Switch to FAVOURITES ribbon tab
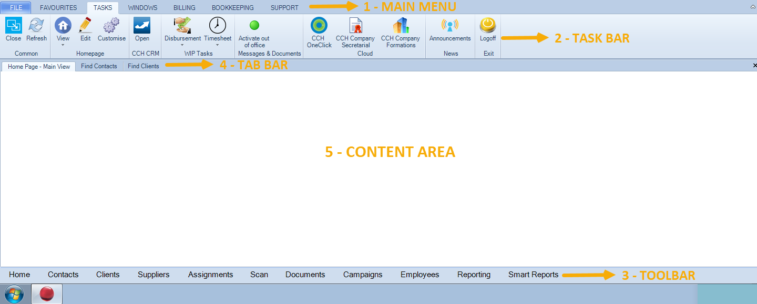The width and height of the screenshot is (757, 304). click(58, 8)
